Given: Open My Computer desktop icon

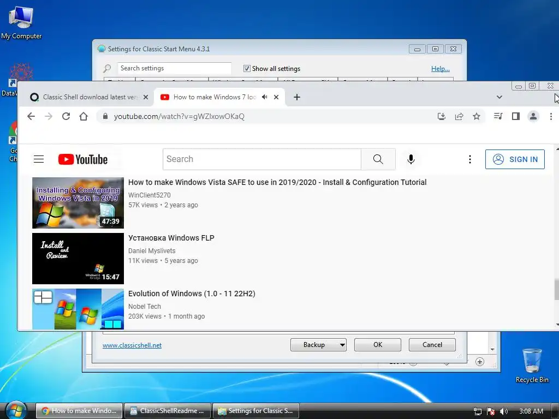Looking at the screenshot, I should (21, 22).
